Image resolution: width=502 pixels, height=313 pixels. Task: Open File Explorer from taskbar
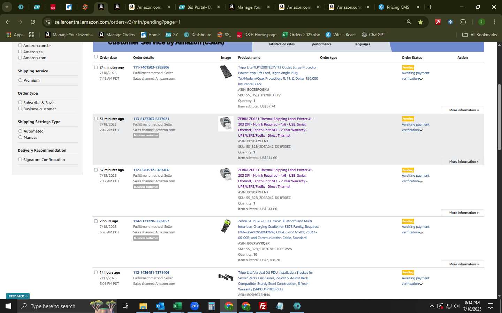point(143,306)
